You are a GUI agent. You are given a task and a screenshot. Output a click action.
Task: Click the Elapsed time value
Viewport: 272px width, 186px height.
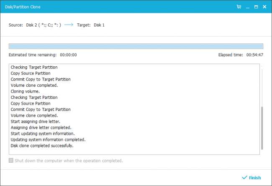(254, 55)
